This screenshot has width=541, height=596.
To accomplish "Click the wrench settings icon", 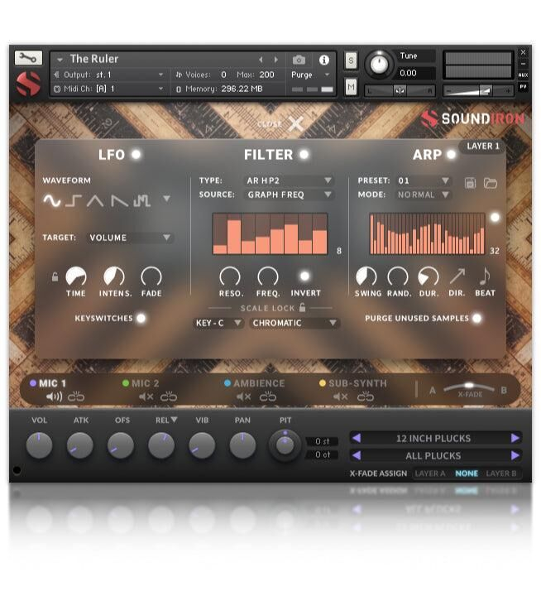I will [x=26, y=58].
